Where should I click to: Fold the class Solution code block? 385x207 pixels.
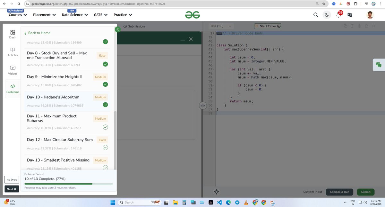pyautogui.click(x=214, y=45)
